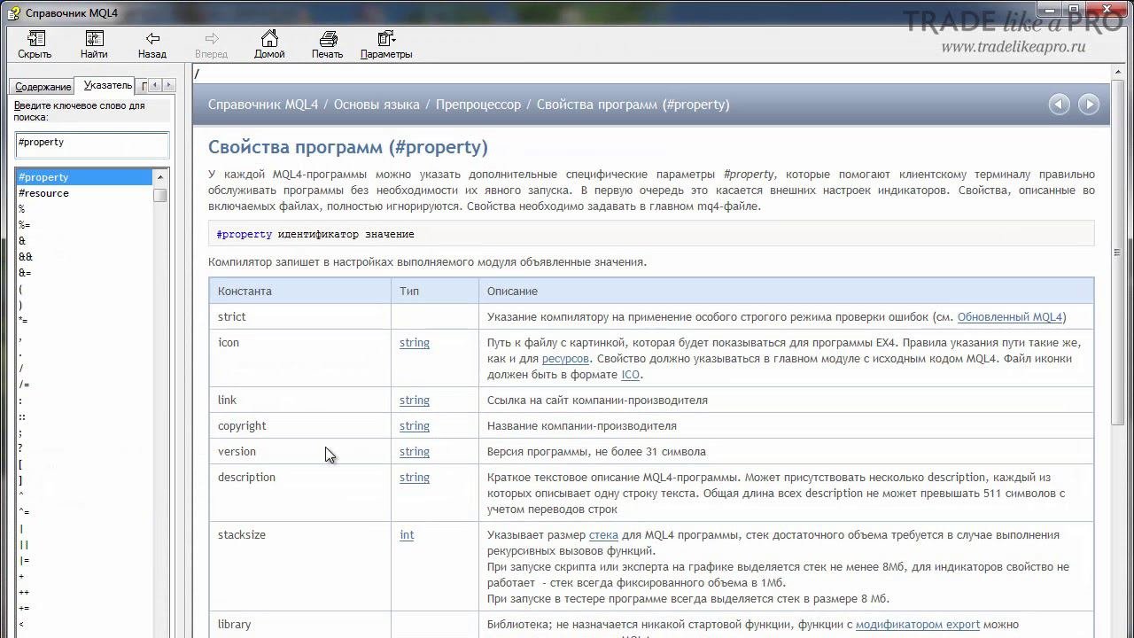Click the Константа column header
1134x638 pixels.
click(300, 291)
